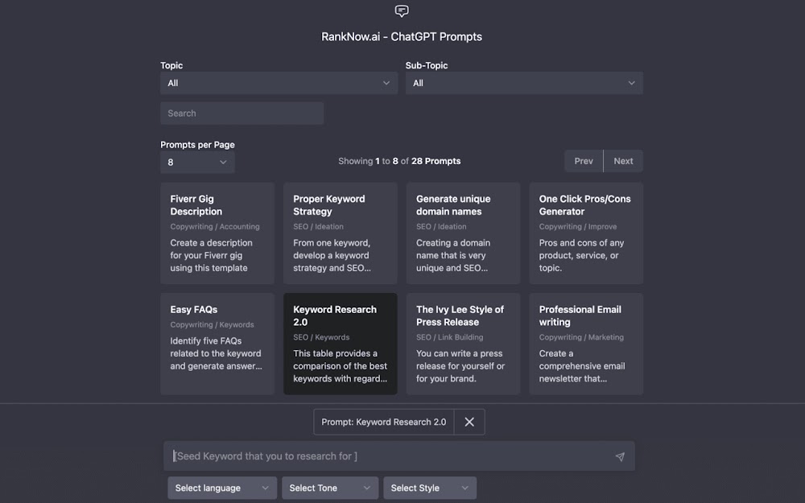Screen dimensions: 805x503
Task: Select One Click Pros/Cons Generator card
Action: [586, 233]
